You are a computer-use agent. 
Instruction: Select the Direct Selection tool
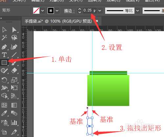14,30
